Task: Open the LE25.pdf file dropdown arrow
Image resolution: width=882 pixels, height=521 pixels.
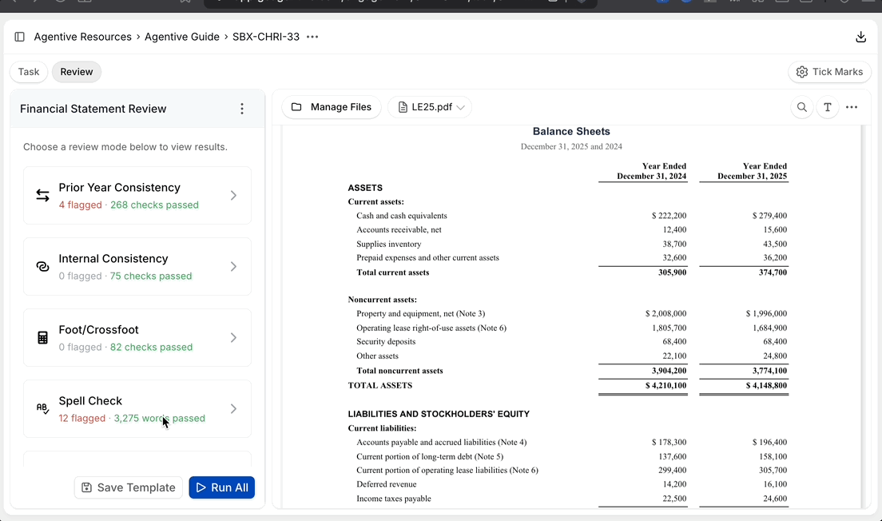Action: [461, 107]
